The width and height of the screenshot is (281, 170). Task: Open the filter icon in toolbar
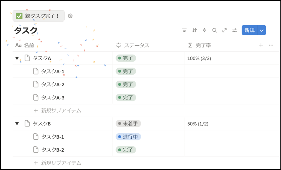click(x=184, y=30)
